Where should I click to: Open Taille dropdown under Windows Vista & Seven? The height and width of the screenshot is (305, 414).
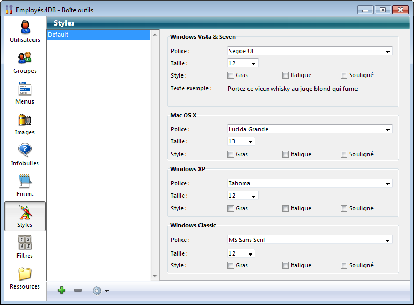[x=243, y=63]
